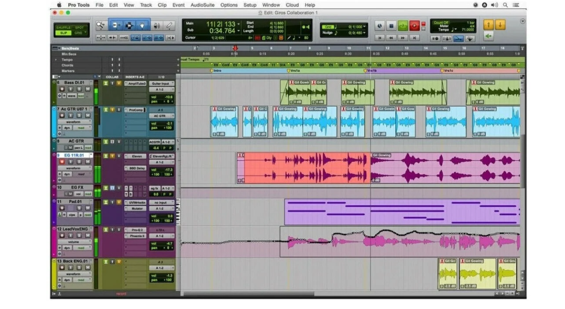Image resolution: width=565 pixels, height=309 pixels.
Task: Select the Grabber hand tool
Action: [x=143, y=26]
